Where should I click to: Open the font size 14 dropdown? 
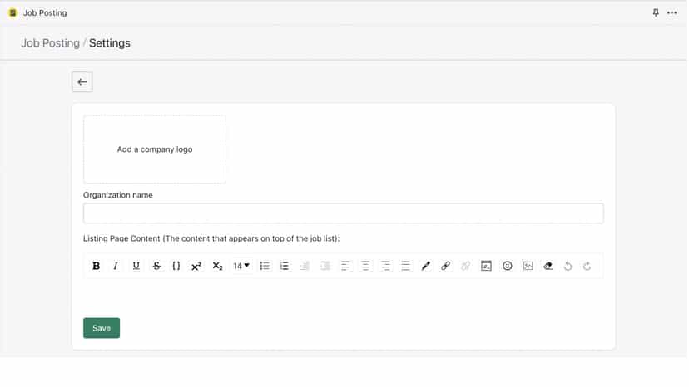pos(241,266)
